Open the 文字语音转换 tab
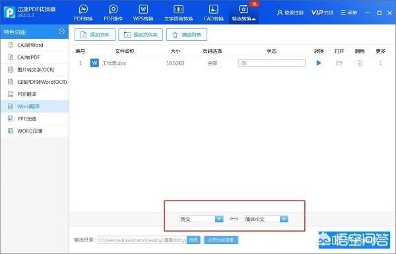This screenshot has height=254, width=396. pyautogui.click(x=178, y=13)
